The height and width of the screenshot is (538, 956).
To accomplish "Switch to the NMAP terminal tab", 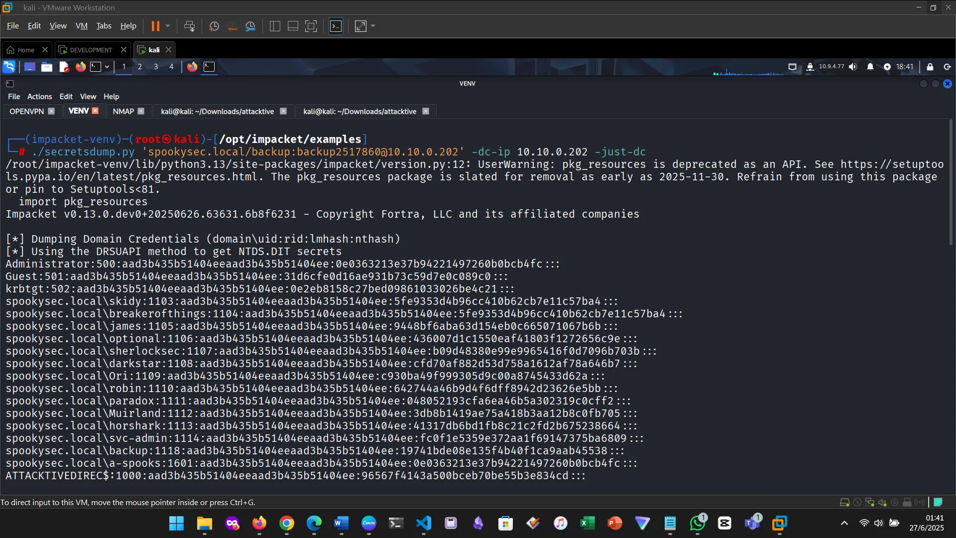I will [122, 111].
